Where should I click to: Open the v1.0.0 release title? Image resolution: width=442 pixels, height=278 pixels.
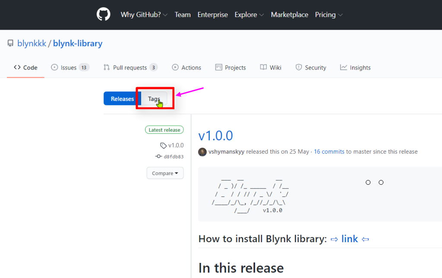click(x=216, y=136)
